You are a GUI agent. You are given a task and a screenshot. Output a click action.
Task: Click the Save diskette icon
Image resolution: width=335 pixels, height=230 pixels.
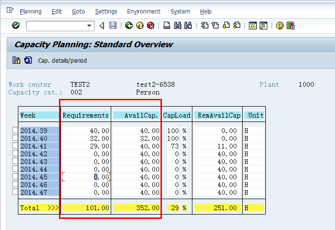[113, 26]
